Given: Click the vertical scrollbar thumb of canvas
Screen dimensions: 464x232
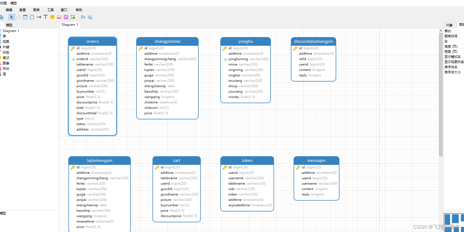Looking at the screenshot, I should point(441,94).
